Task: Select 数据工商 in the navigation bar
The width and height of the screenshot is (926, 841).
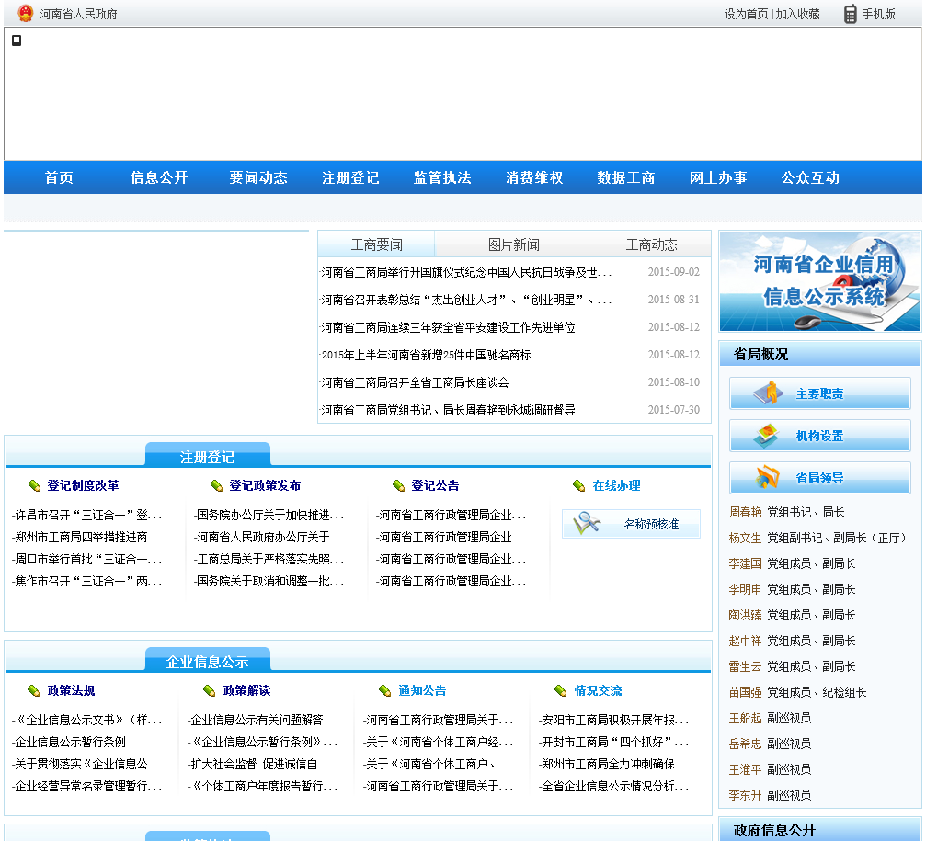Action: click(626, 177)
